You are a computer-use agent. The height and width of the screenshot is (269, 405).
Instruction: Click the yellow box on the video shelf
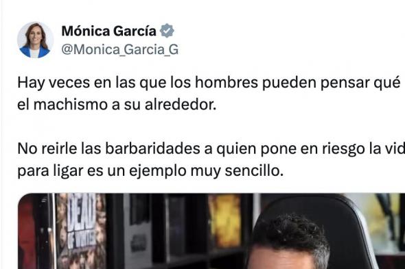click(224, 220)
